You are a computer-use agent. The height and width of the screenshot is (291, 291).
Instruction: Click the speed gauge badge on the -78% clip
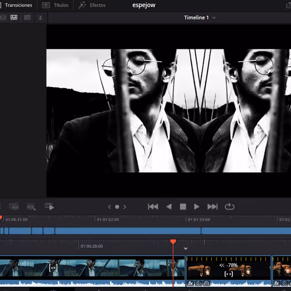coord(207,283)
